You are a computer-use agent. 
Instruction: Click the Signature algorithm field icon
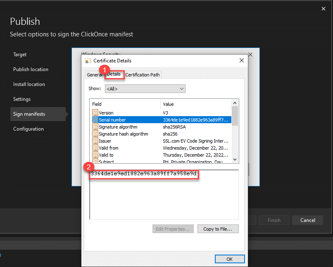95,127
